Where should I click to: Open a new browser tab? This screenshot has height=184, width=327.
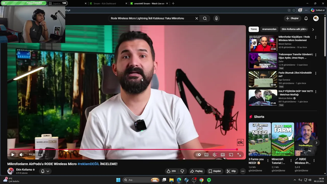(x=173, y=4)
